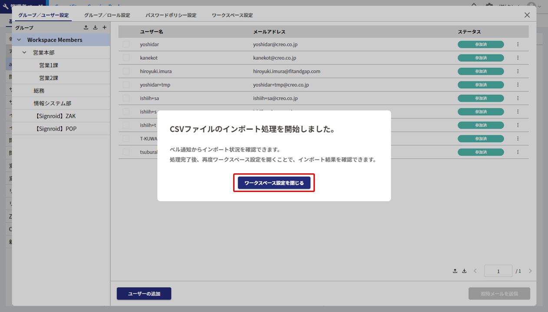Click the page number input field
The width and height of the screenshot is (548, 312).
[x=498, y=271]
